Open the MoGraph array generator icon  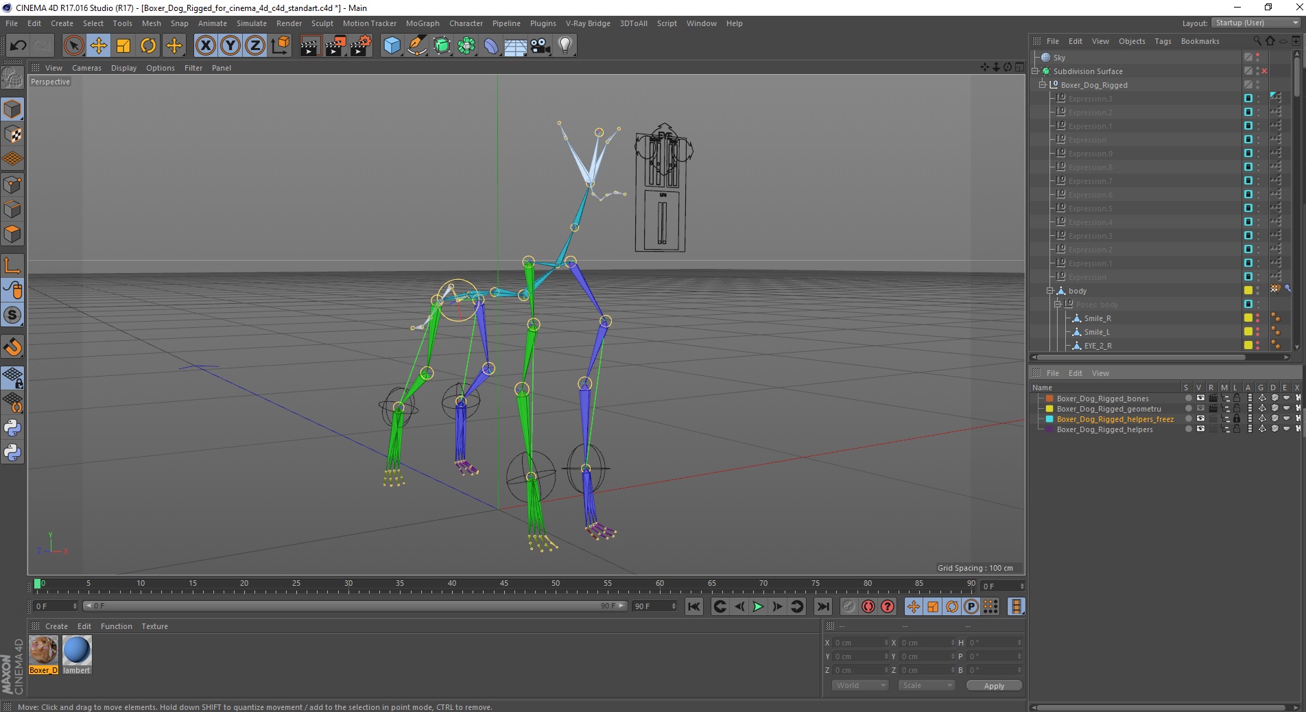pyautogui.click(x=466, y=46)
